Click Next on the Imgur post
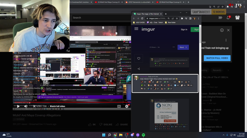Viewport: 247px width, 138px height. pyautogui.click(x=183, y=47)
